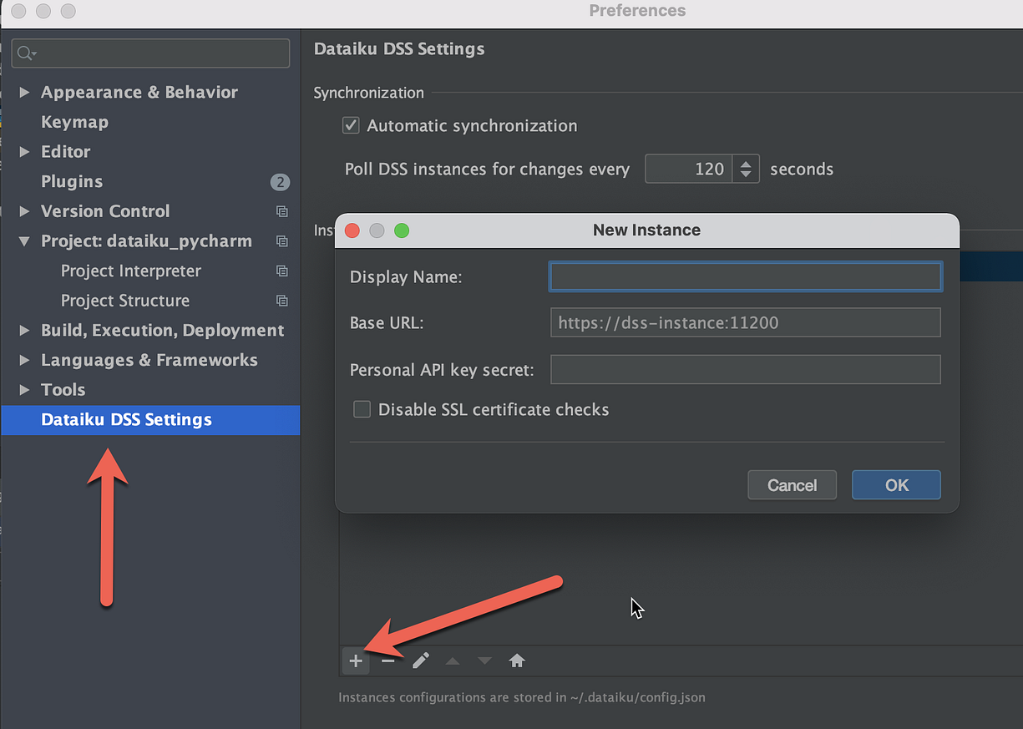Click the move instance down arrow icon
This screenshot has height=729, width=1023.
click(x=484, y=661)
